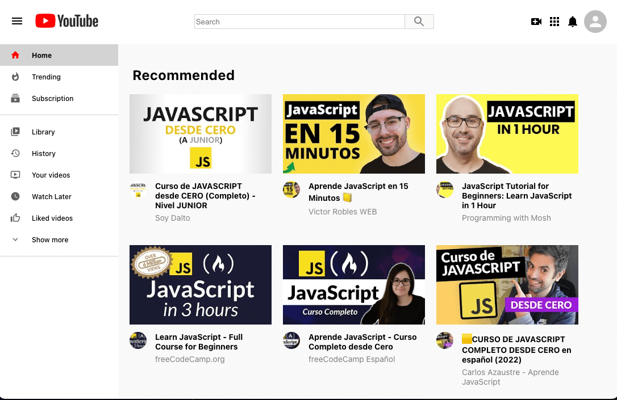Open the account avatar menu
617x400 pixels.
click(595, 22)
